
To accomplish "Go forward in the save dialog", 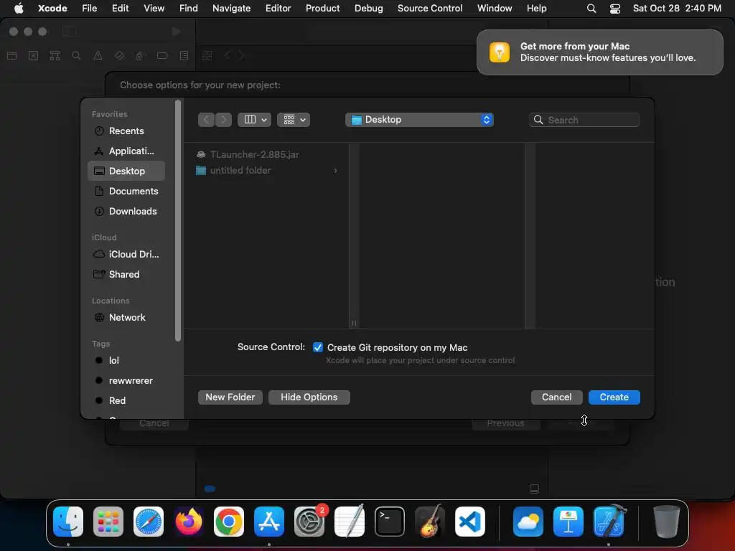I will pos(224,120).
